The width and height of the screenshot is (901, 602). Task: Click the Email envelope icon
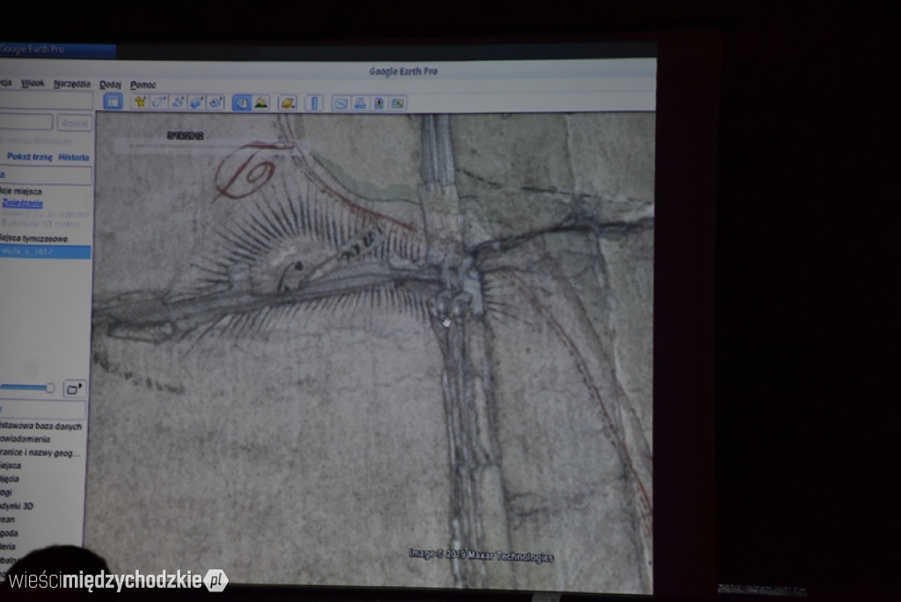[x=341, y=104]
